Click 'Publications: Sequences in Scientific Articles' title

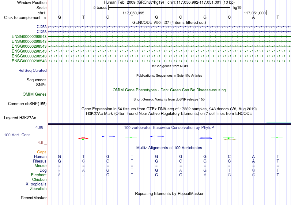pyautogui.click(x=169, y=75)
